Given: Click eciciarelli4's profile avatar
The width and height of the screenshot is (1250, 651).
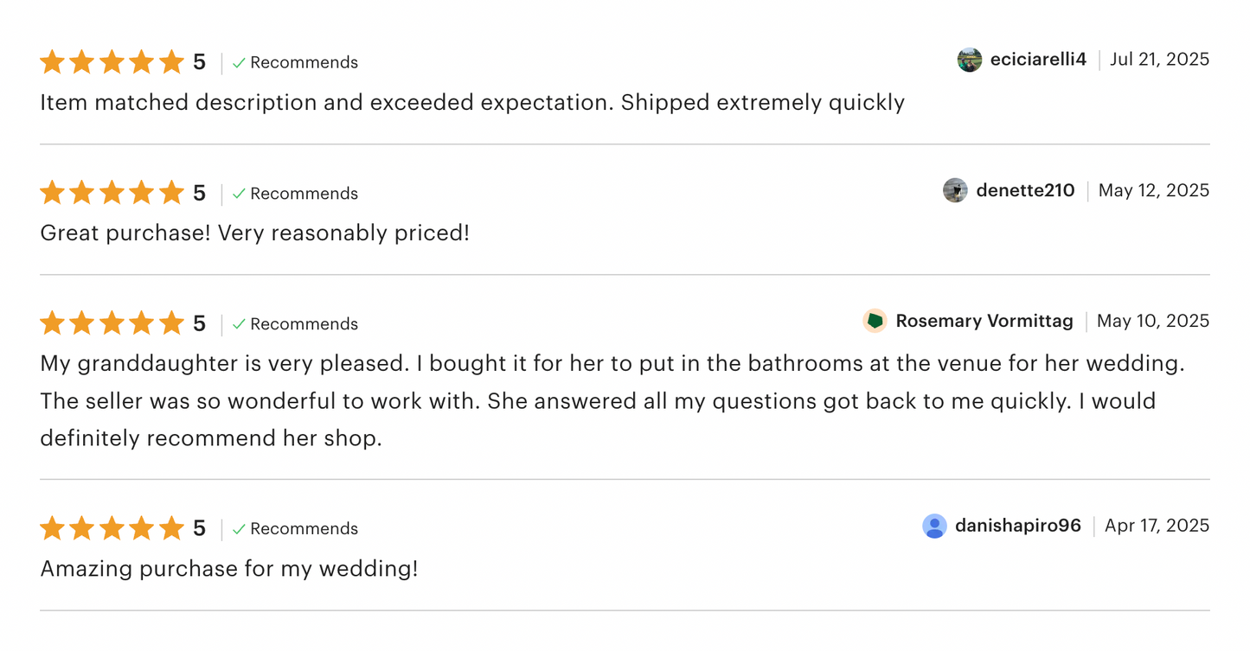Looking at the screenshot, I should click(970, 60).
